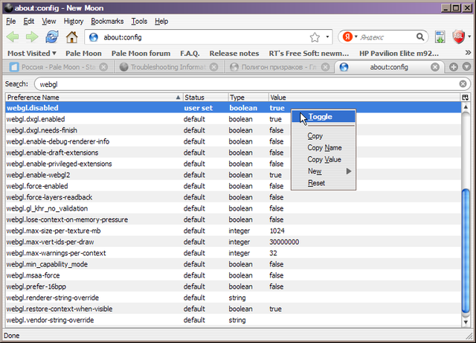
Task: Clear the webgl search text
Action: [463, 84]
